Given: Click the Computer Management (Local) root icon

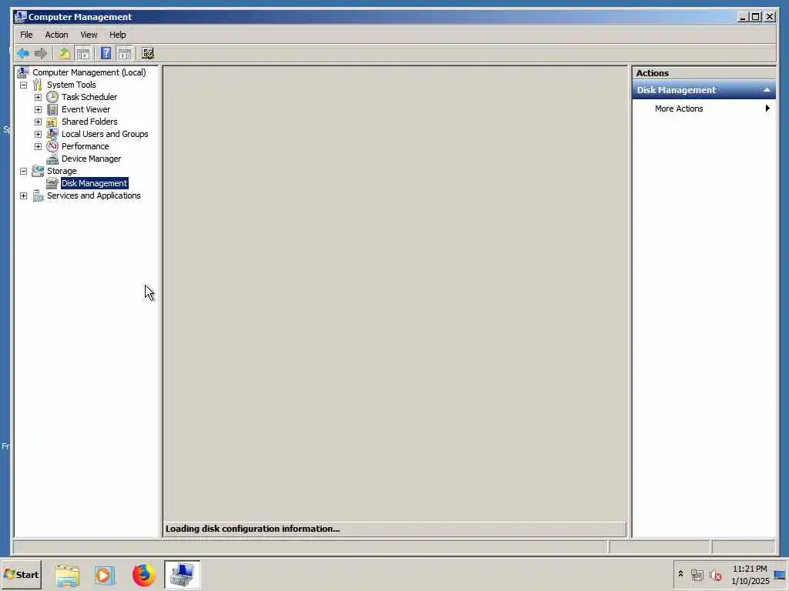Looking at the screenshot, I should click(22, 72).
